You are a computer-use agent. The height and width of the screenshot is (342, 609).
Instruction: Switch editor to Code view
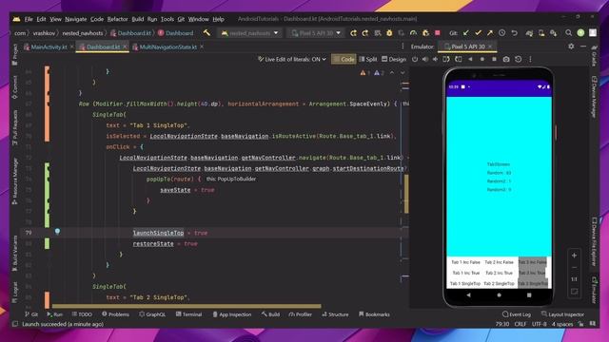pyautogui.click(x=344, y=59)
